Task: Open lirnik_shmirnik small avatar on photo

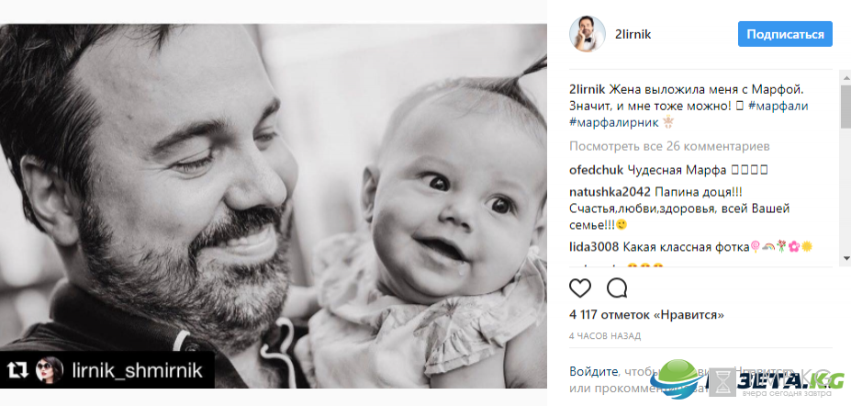Action: [50, 371]
